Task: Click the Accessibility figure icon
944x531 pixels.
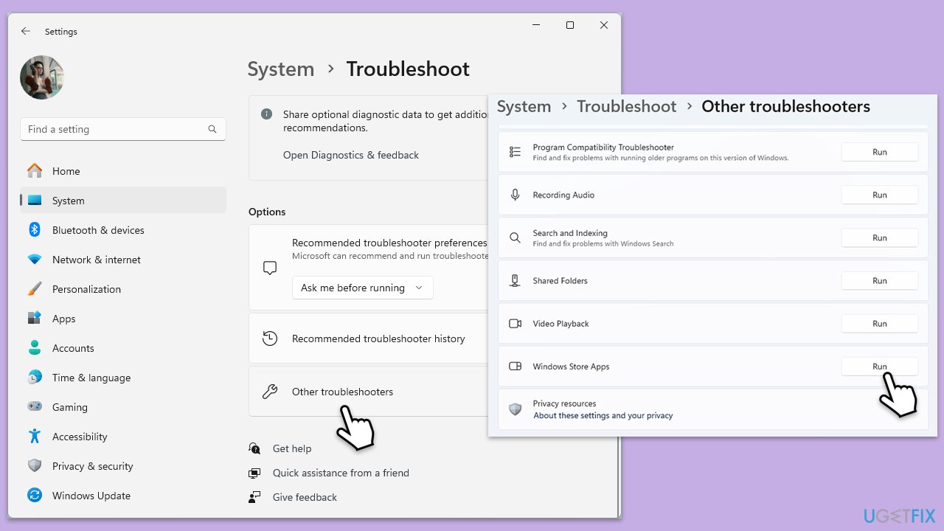Action: tap(35, 437)
